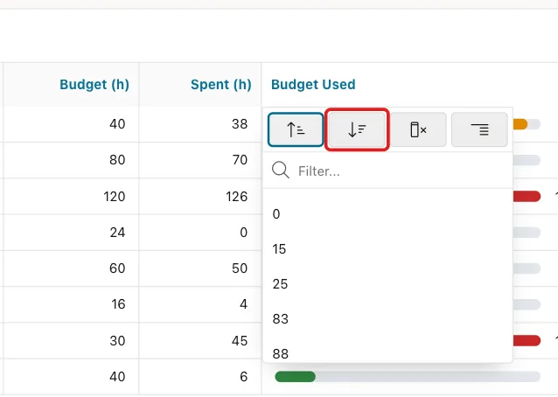This screenshot has width=558, height=397.
Task: Select Budget cell with value 30
Action: click(x=71, y=340)
